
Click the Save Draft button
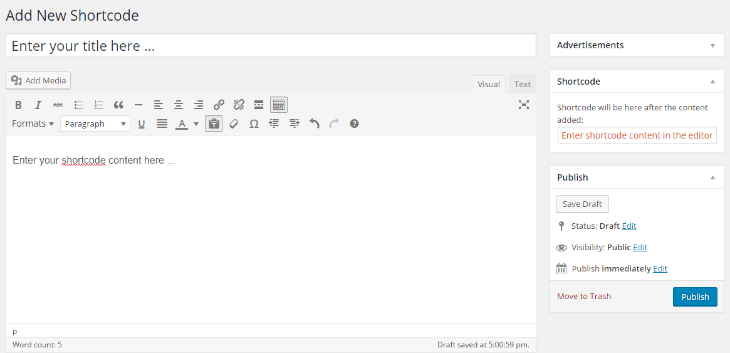coord(582,204)
